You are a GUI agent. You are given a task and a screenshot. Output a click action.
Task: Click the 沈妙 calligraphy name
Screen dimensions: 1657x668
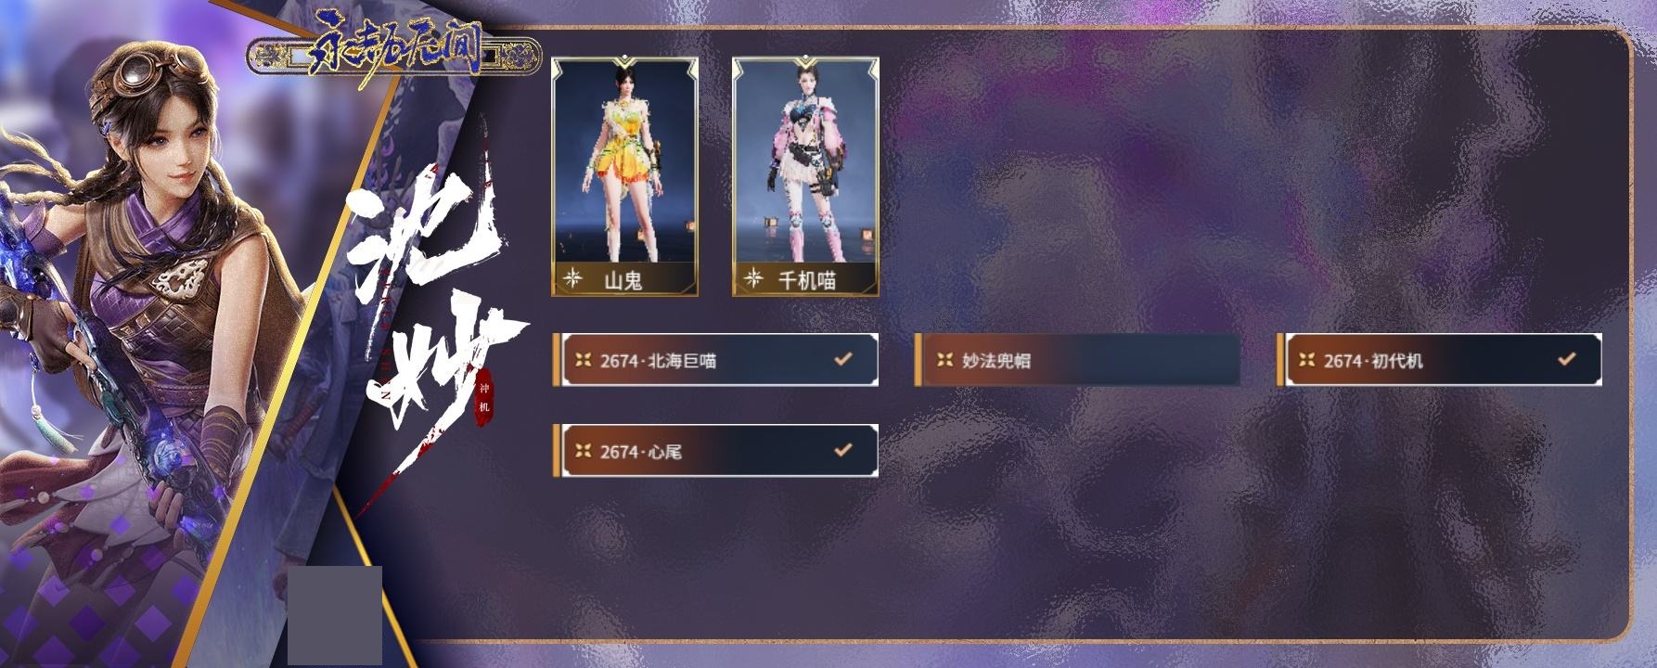(x=431, y=306)
